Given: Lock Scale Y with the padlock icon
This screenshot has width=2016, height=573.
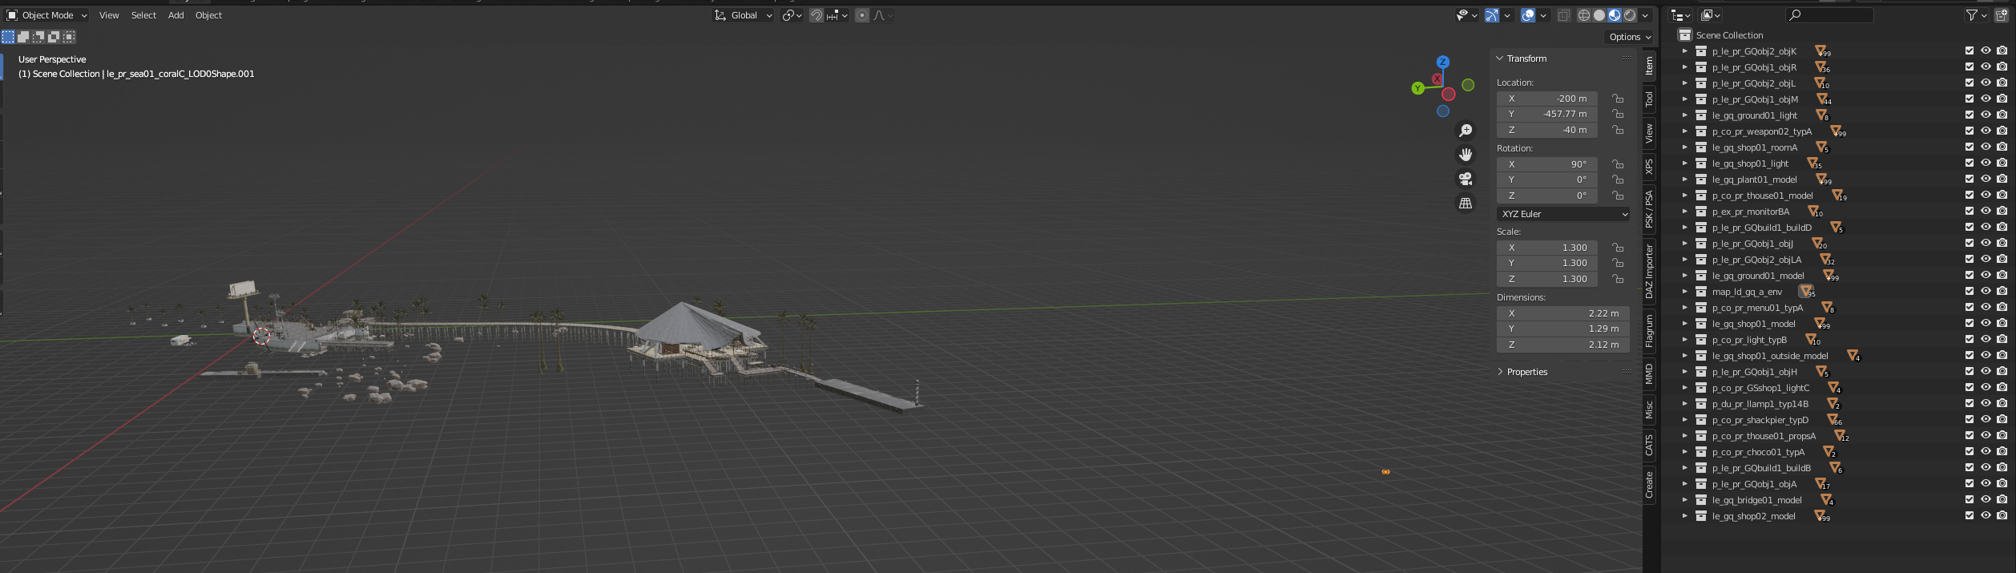Looking at the screenshot, I should 1618,263.
